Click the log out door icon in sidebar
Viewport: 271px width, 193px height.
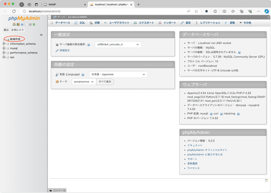18,24
